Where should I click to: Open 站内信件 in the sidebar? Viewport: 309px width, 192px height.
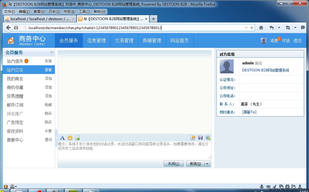coord(15,61)
